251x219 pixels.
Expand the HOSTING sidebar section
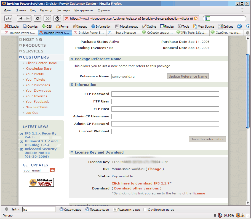[21, 39]
